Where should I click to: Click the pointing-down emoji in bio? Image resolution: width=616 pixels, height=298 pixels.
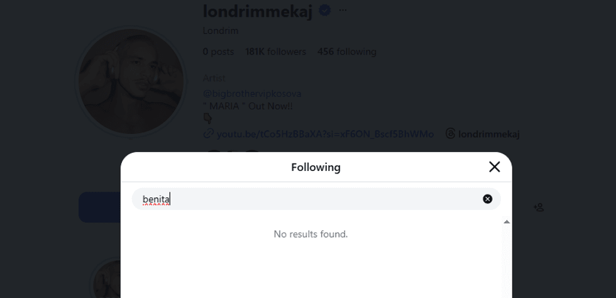208,118
